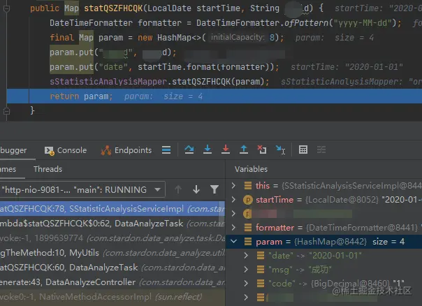Collapse the param HashMap node
Viewport: 422px width, 306px height.
233,242
